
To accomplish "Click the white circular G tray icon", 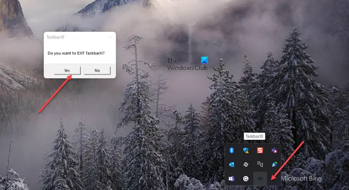I will point(246,179).
